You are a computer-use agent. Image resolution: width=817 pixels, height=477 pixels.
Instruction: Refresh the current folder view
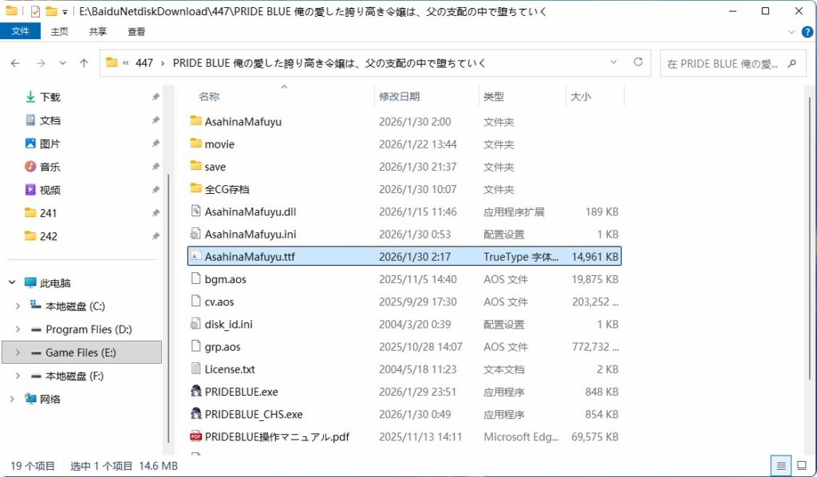(x=638, y=62)
